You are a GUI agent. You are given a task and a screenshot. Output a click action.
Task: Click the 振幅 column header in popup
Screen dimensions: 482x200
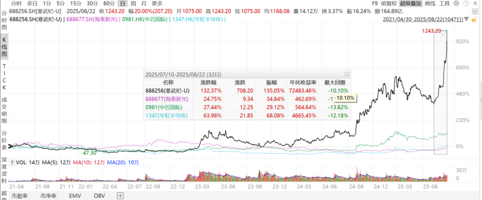(272, 82)
